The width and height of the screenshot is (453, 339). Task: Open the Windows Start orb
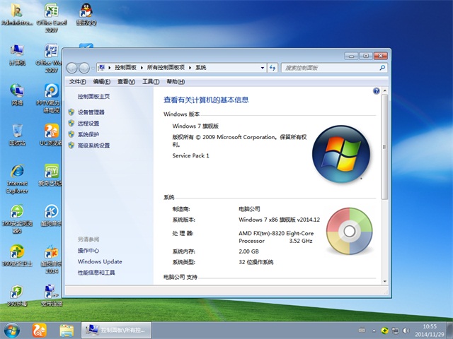point(12,330)
